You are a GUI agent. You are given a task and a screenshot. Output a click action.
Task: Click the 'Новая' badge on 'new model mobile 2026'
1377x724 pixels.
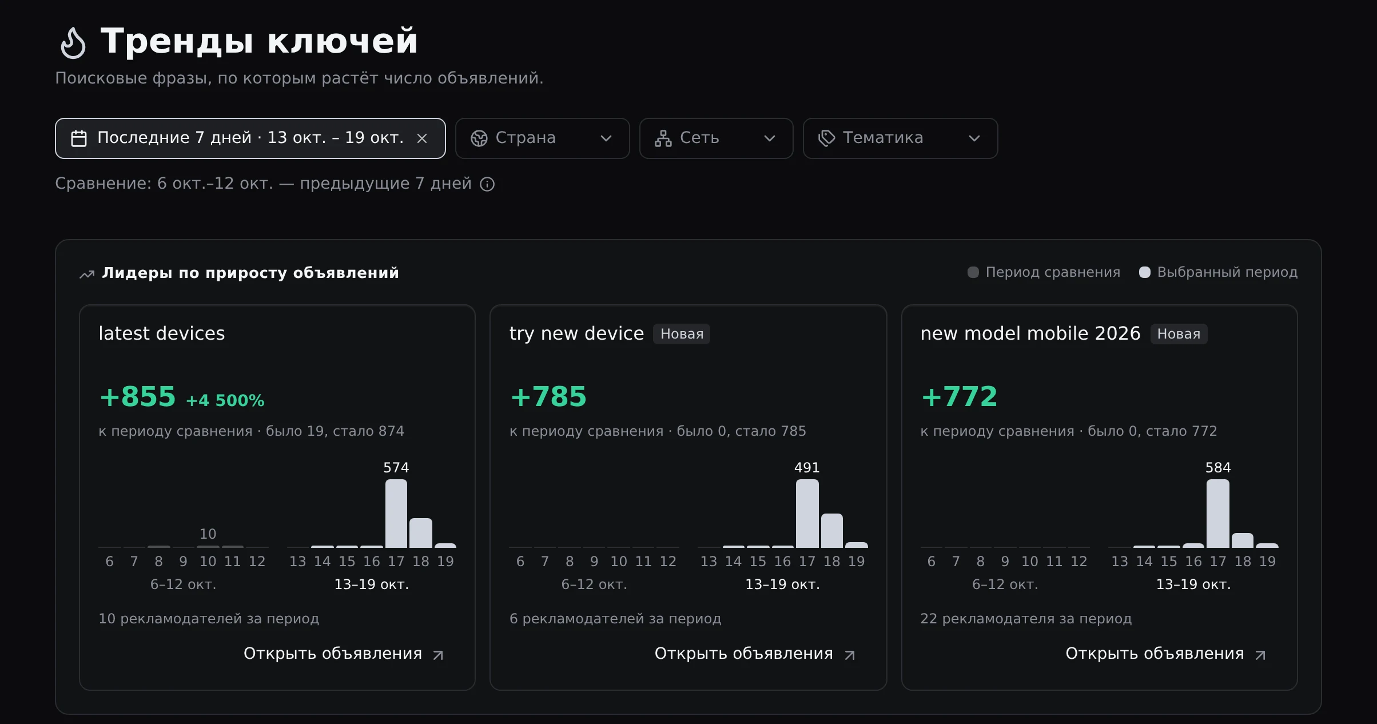pos(1179,334)
